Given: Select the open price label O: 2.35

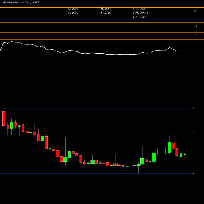Looking at the screenshot, I should coord(73,9).
